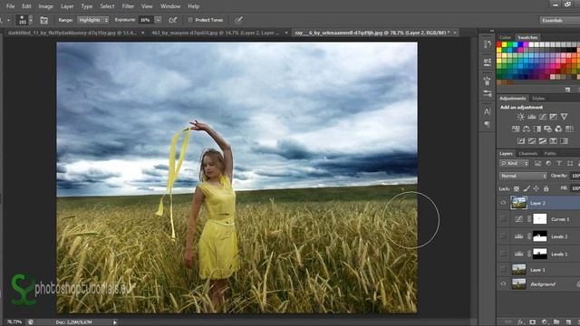Open layer Kind filter dropdown
Viewport: 580px width, 326px height.
coord(515,163)
